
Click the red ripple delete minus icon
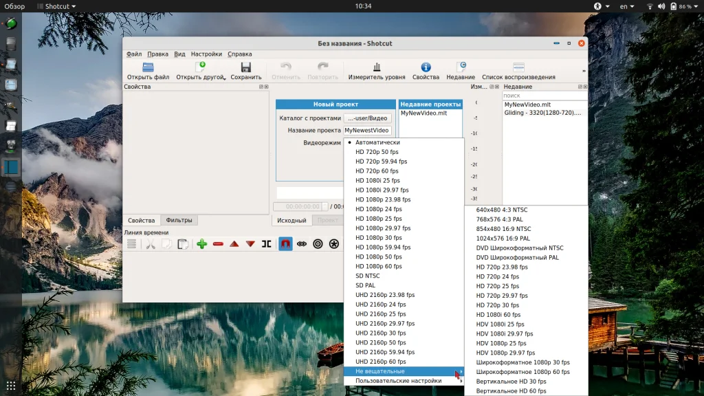point(218,244)
